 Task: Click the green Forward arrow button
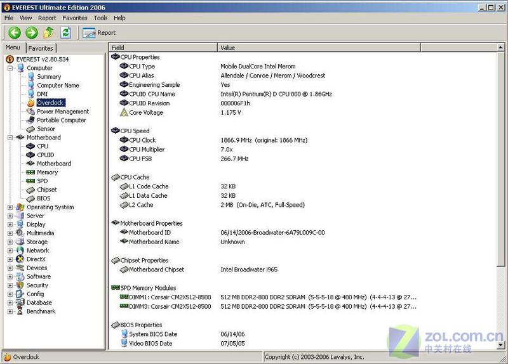pyautogui.click(x=31, y=33)
